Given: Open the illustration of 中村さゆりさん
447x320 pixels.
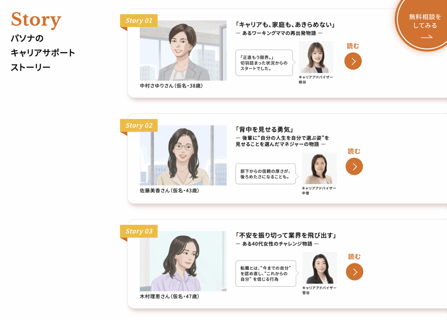Looking at the screenshot, I should click(183, 51).
